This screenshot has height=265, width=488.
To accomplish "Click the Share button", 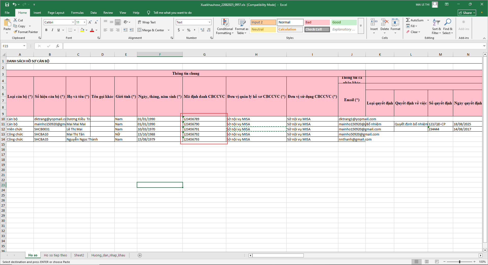I will click(x=467, y=13).
